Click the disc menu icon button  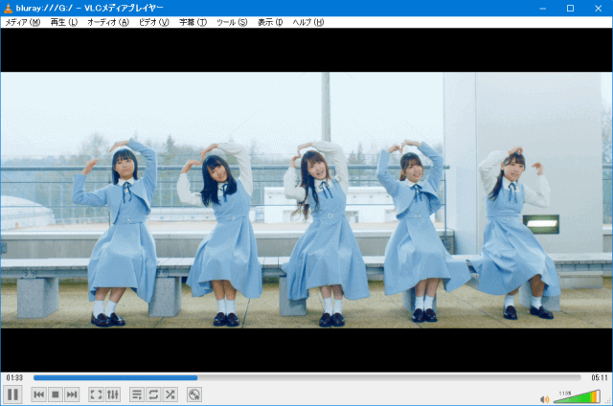click(194, 395)
